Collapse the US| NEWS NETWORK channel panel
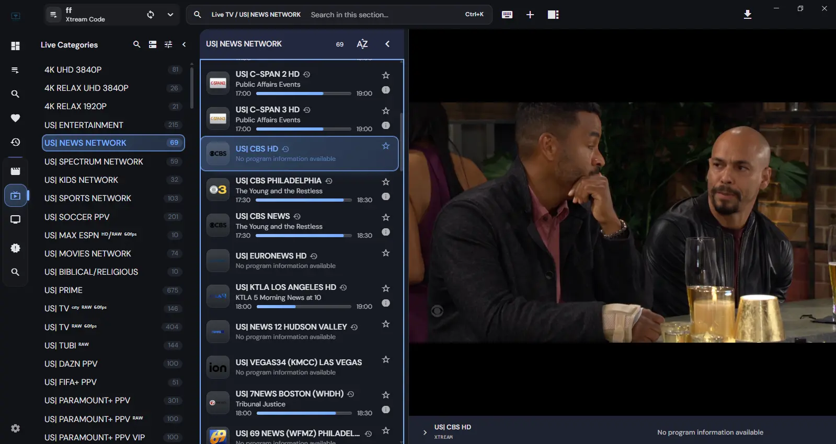 click(387, 44)
